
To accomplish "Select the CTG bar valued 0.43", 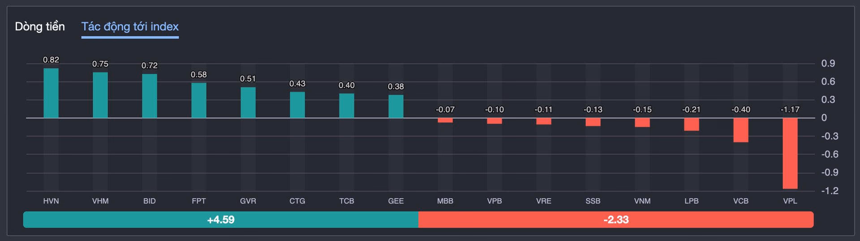I will click(297, 105).
